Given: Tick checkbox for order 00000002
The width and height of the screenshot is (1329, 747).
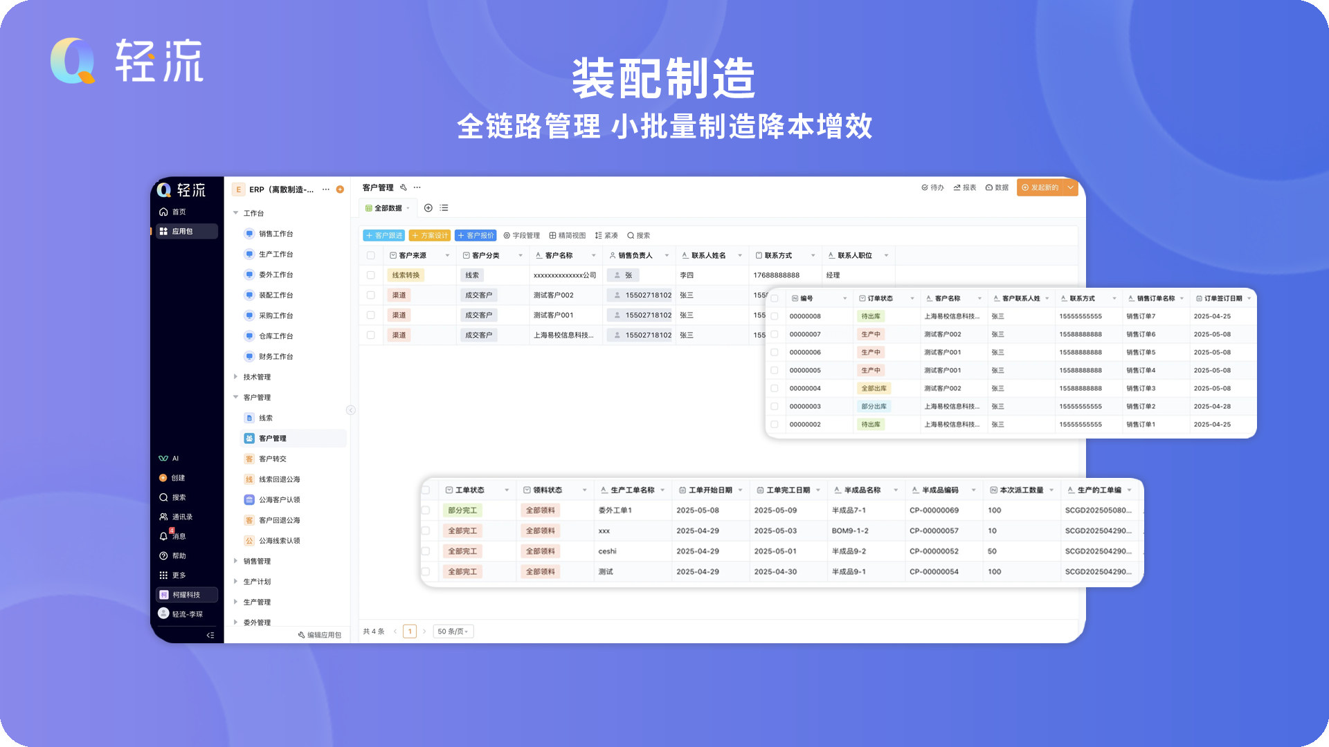Looking at the screenshot, I should tap(775, 424).
